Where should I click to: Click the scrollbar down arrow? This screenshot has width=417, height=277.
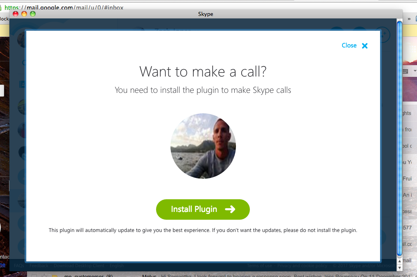pyautogui.click(x=399, y=268)
